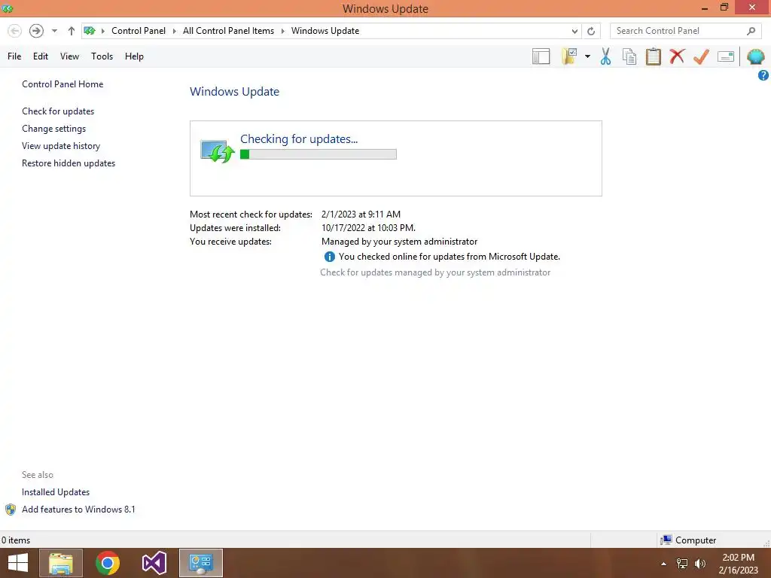This screenshot has width=771, height=578.
Task: Click the Paste clipboard icon
Action: coord(653,56)
